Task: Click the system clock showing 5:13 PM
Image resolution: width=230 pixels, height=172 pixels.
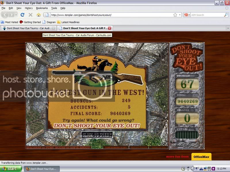Action: coord(222,169)
